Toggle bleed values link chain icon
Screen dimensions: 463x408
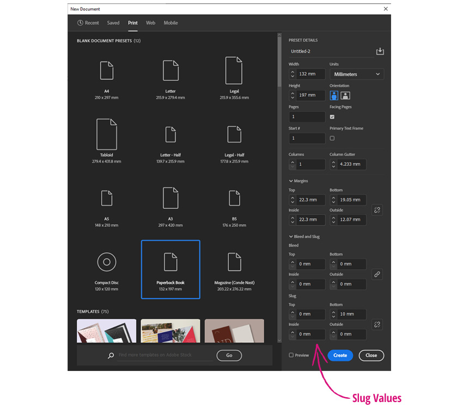377,274
